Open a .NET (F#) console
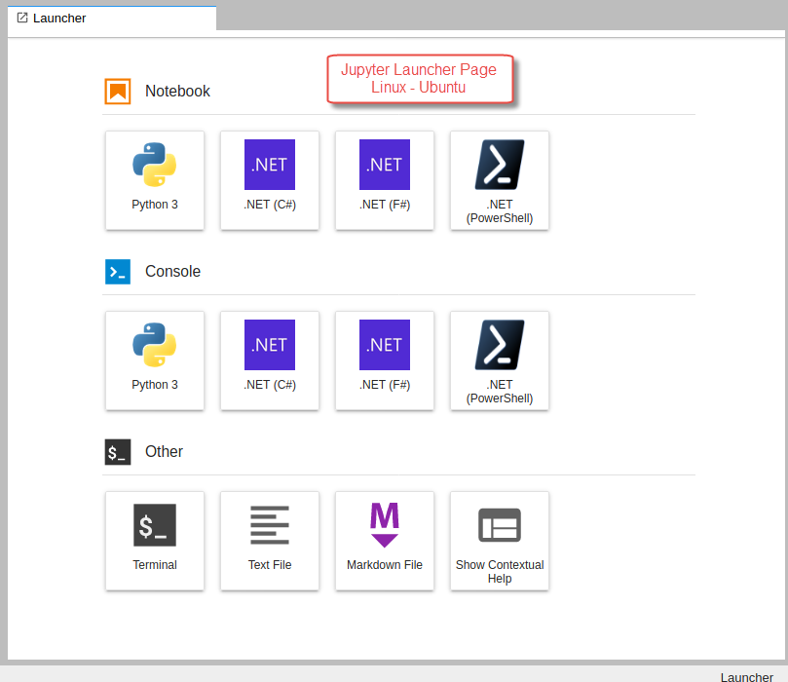Viewport: 788px width, 682px height. [385, 360]
